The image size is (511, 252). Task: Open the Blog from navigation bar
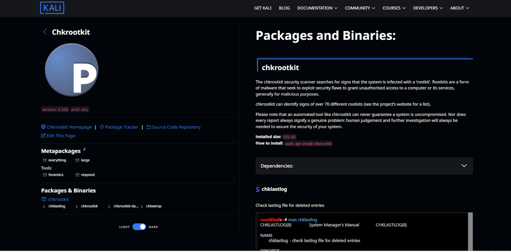pyautogui.click(x=284, y=8)
